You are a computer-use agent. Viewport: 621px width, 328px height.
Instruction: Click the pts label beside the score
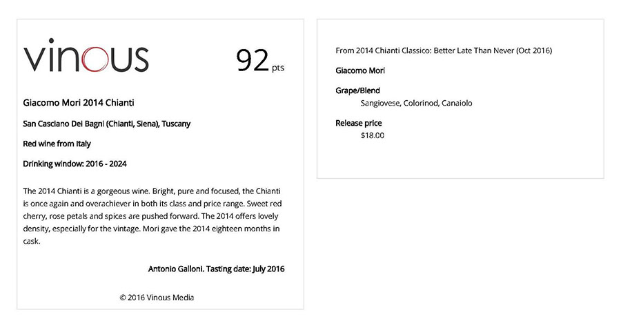(x=277, y=68)
